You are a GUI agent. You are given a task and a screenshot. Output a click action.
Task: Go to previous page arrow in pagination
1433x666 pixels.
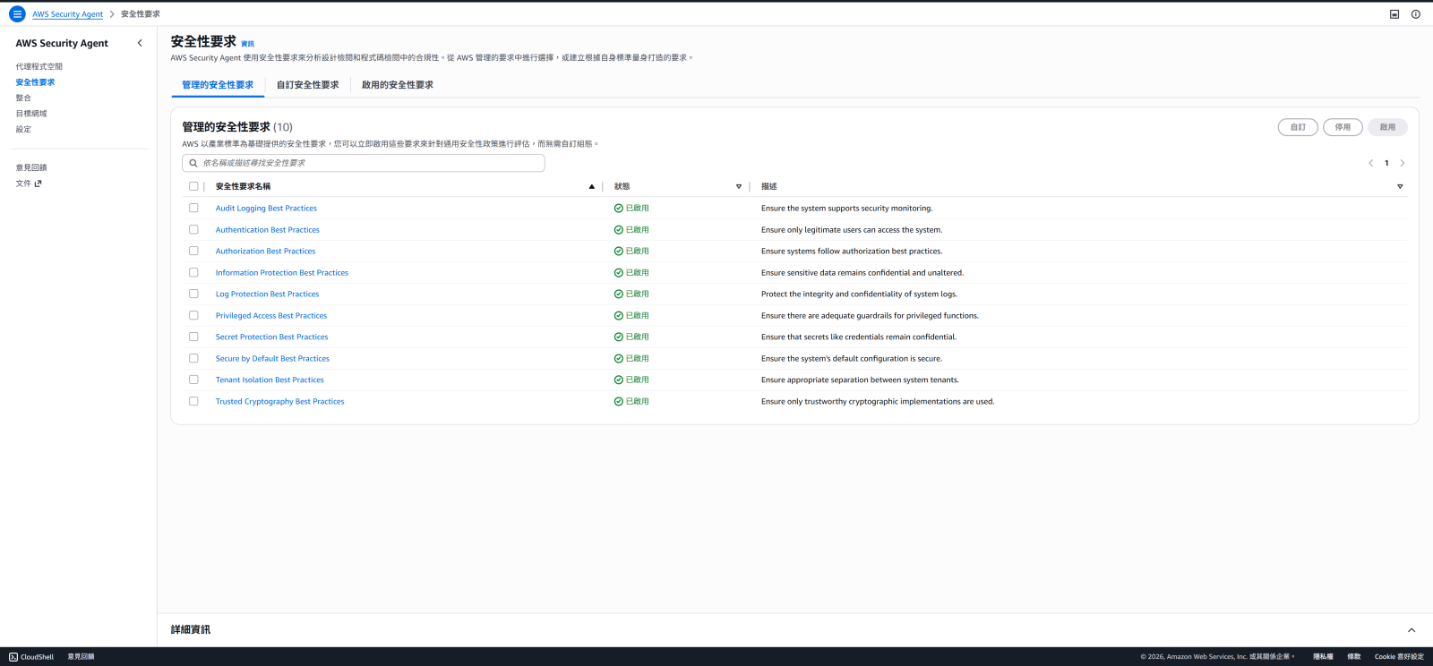click(1370, 163)
